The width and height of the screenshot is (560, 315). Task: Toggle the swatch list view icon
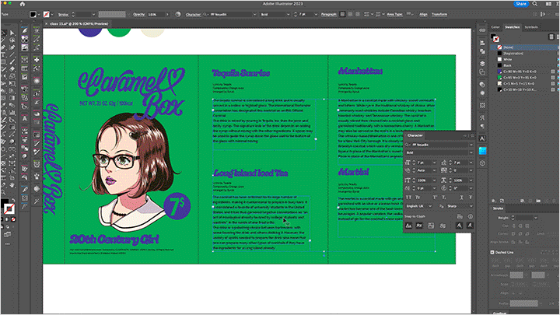pos(551,37)
